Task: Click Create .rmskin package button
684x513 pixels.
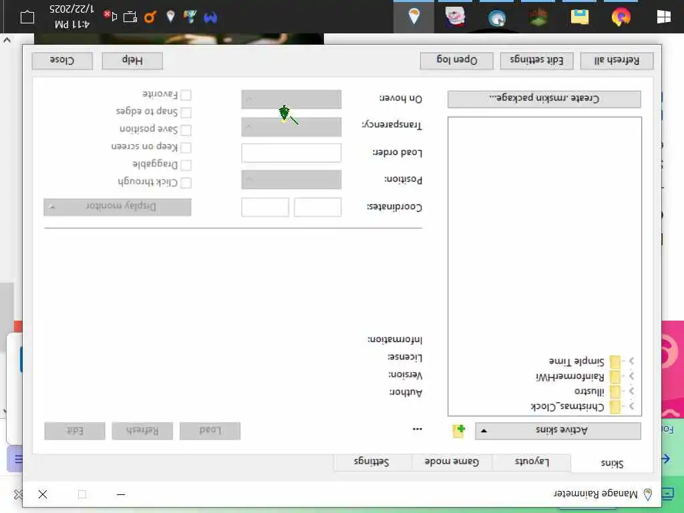Action: (544, 99)
